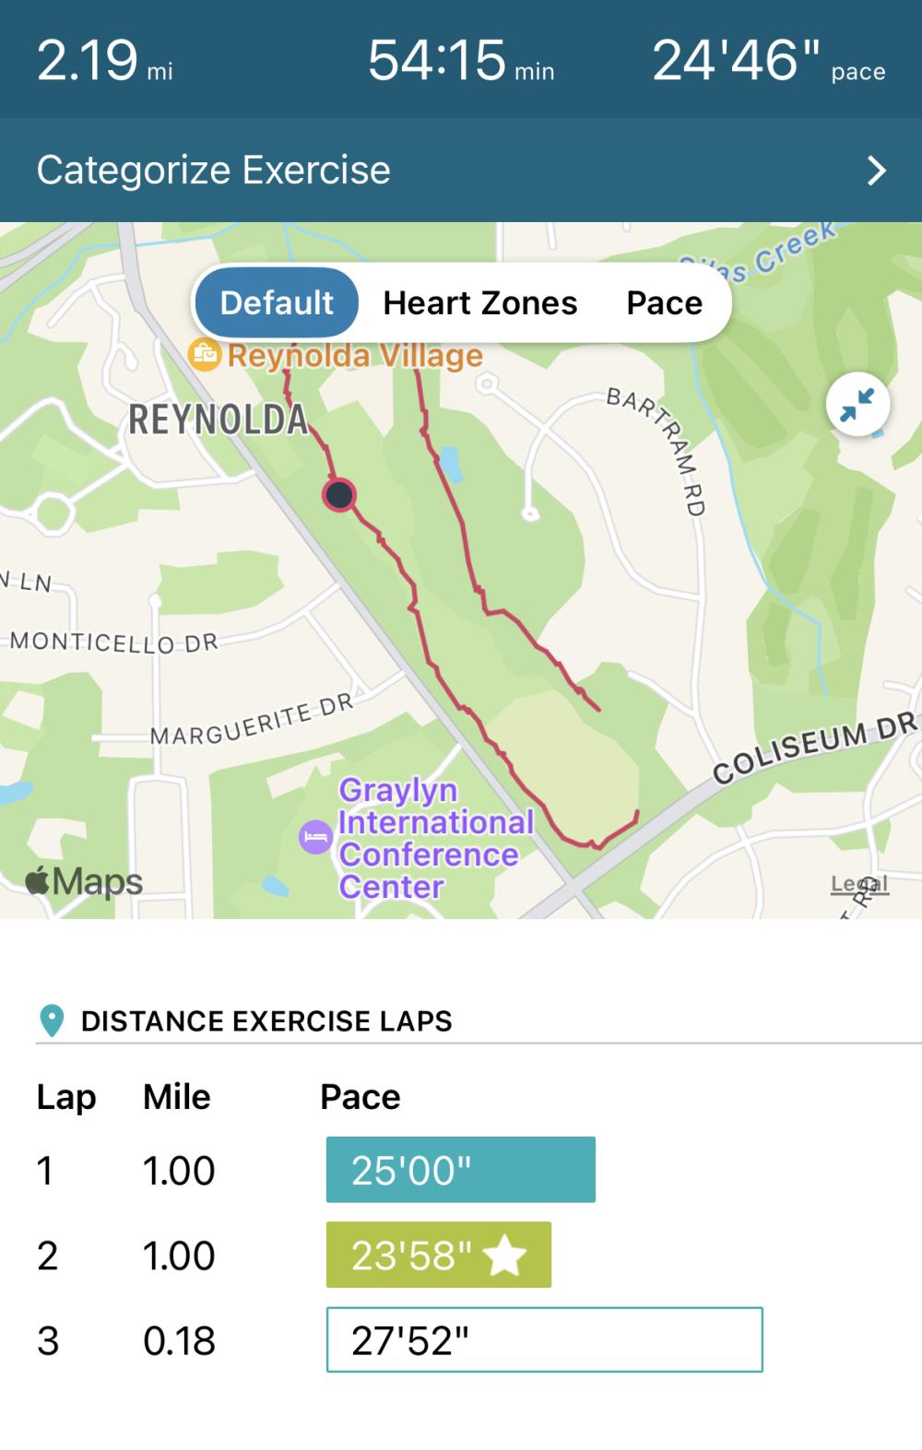This screenshot has height=1450, width=922.
Task: Open the Categorize Exercise row
Action: (x=214, y=171)
